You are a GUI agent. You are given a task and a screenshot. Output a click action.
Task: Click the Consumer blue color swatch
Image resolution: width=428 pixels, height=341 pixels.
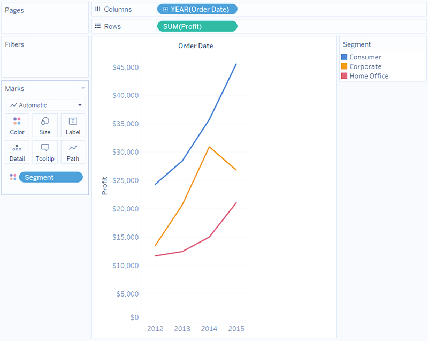click(x=344, y=57)
